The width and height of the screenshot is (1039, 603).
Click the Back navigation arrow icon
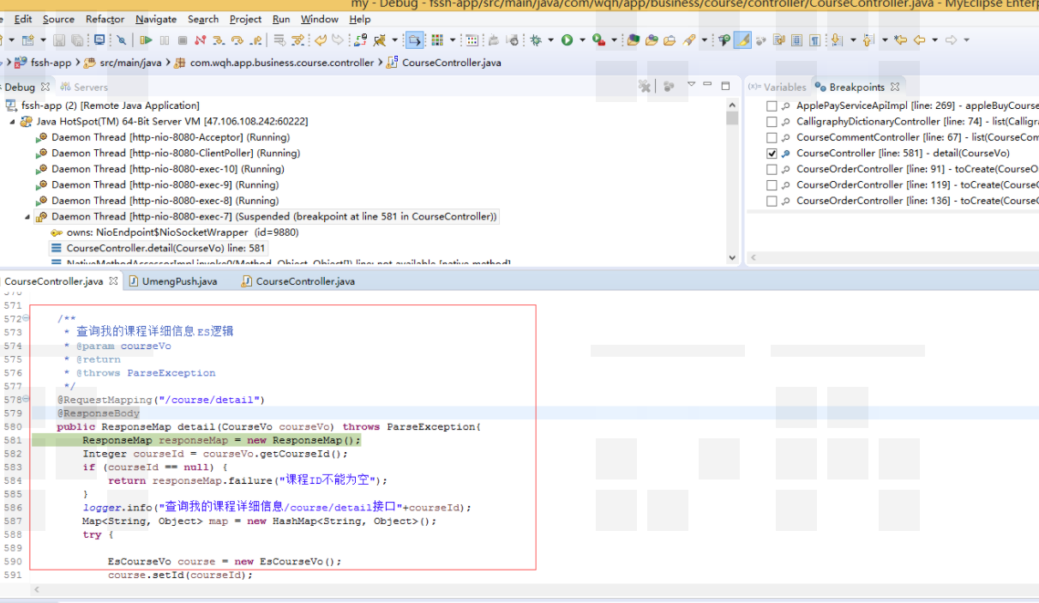[919, 39]
